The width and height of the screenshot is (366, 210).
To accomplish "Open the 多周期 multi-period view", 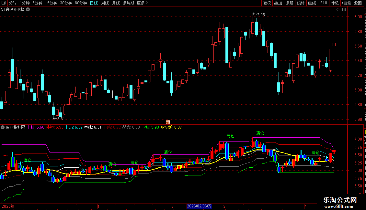I will 128,3.
